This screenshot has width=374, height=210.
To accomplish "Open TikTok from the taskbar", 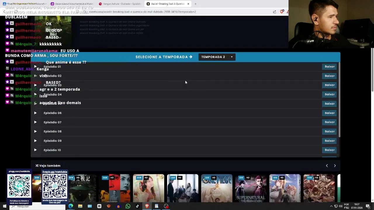I will click(x=137, y=206).
